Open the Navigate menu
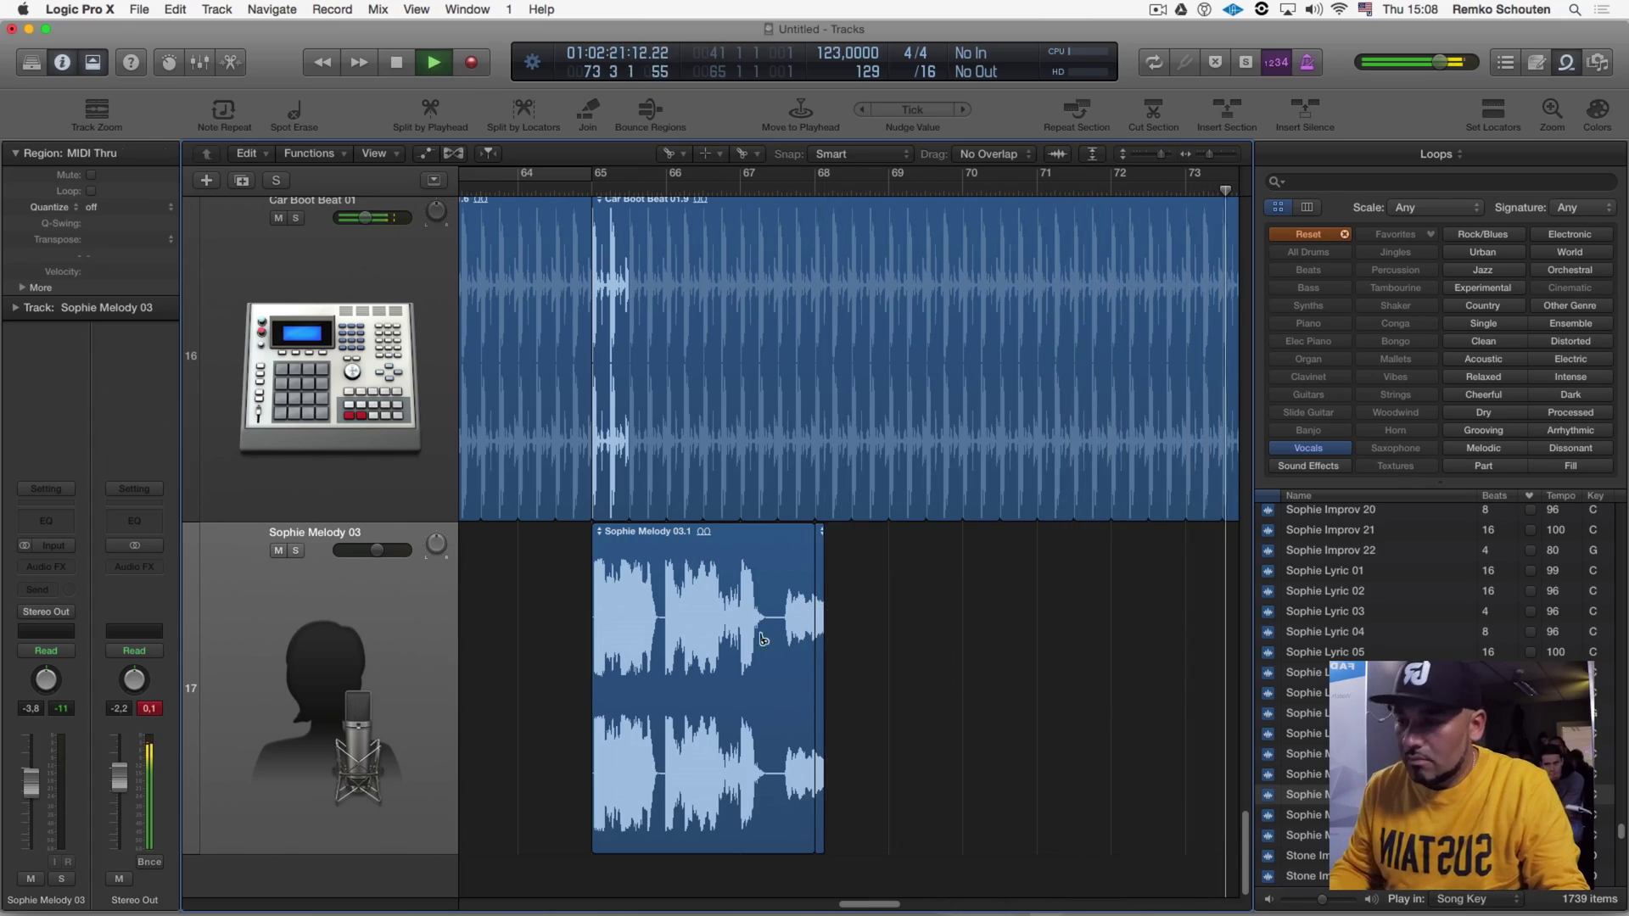The width and height of the screenshot is (1629, 916). 271,9
